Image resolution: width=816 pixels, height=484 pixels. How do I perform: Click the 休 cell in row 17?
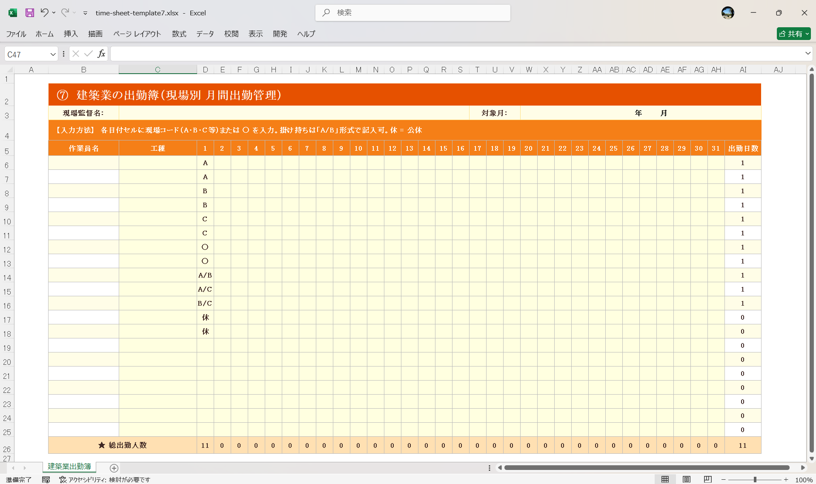[205, 318]
